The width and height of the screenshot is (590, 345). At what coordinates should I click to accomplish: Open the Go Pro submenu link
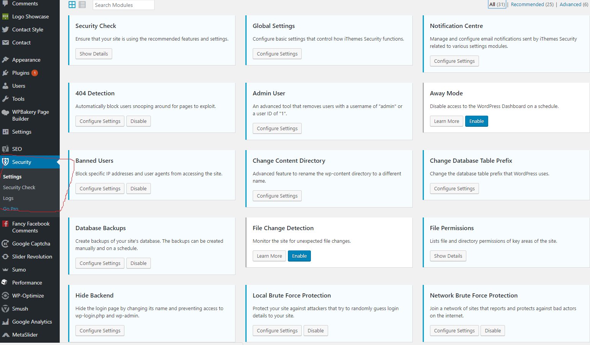(x=11, y=209)
